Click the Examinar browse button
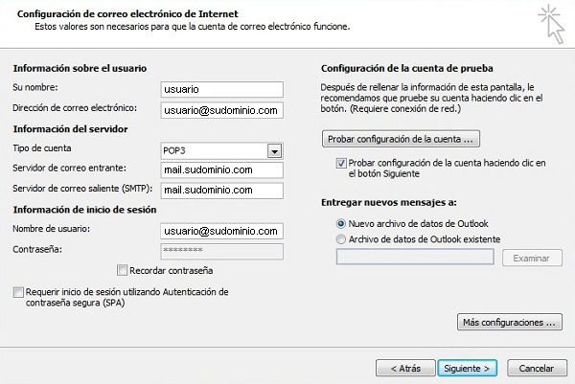 [532, 258]
